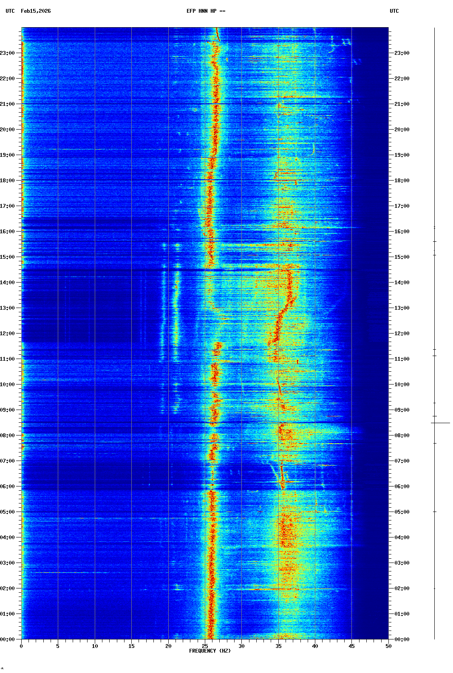Click the 35 tick on the frequency axis
This screenshot has width=453, height=673.
278,646
